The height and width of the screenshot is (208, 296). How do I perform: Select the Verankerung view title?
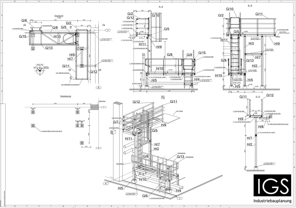tap(66, 96)
